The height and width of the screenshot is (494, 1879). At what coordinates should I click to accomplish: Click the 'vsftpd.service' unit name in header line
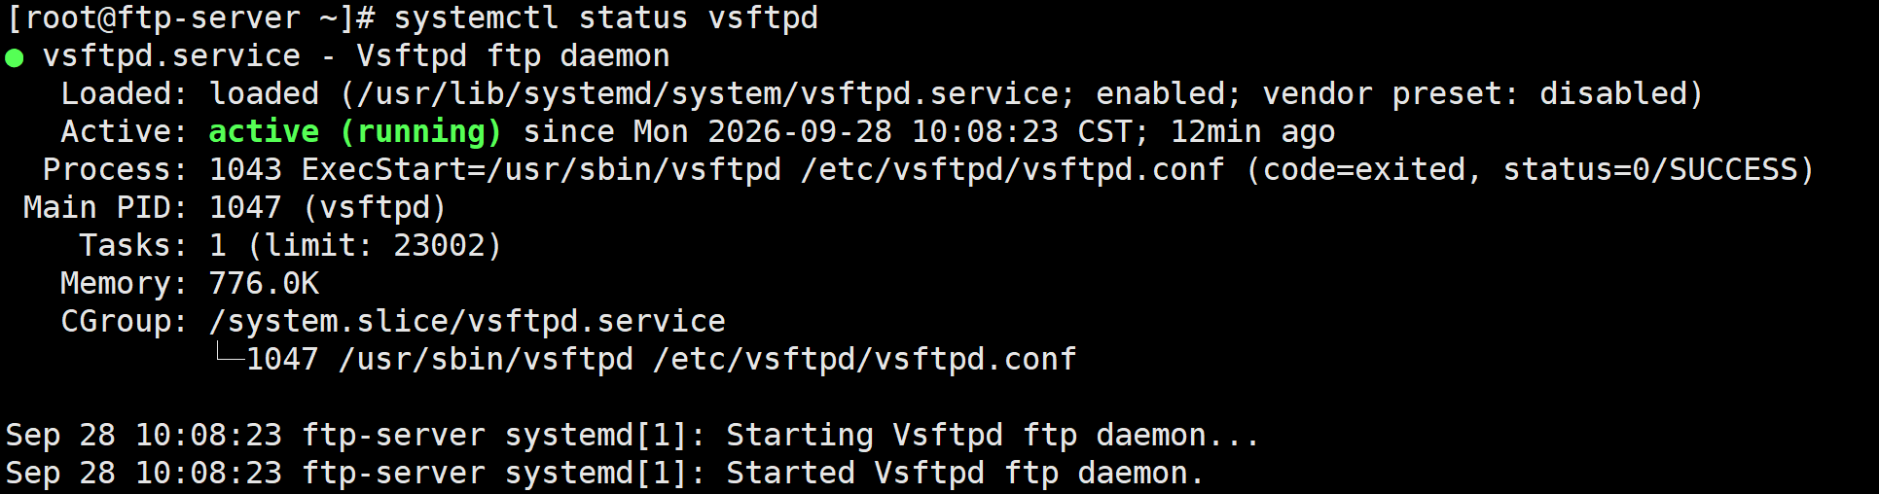(x=172, y=56)
